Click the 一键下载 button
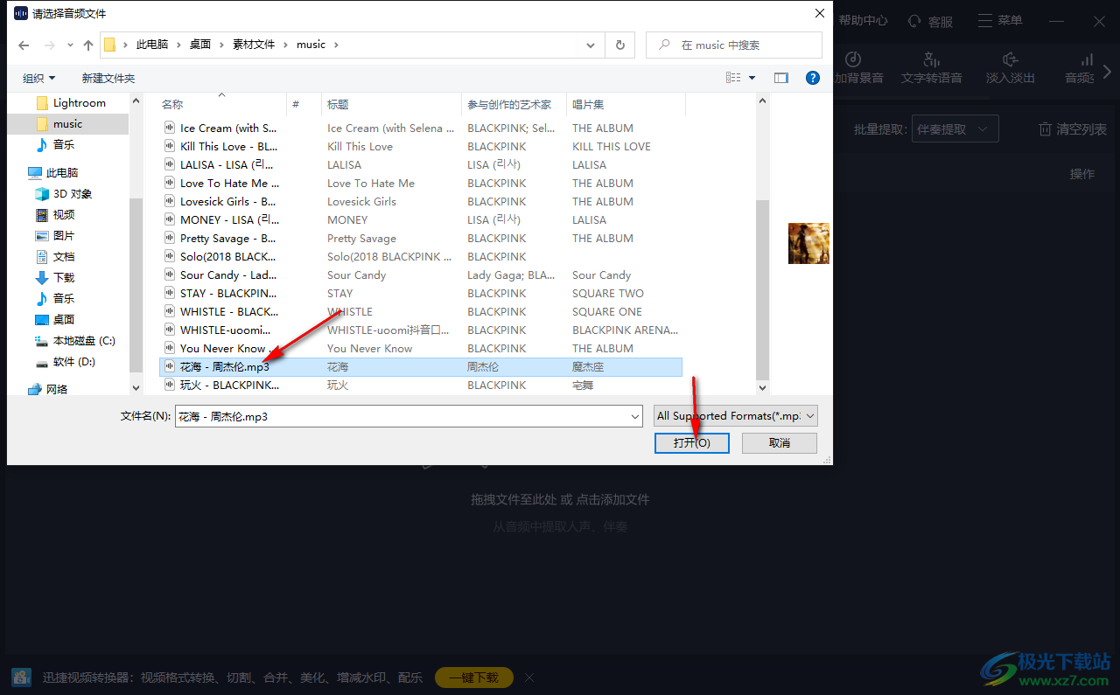1120x695 pixels. pyautogui.click(x=473, y=678)
